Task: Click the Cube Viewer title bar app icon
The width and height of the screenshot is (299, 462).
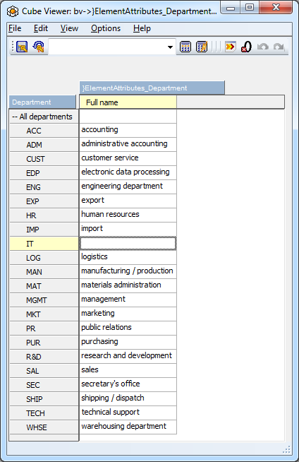Action: (13, 11)
